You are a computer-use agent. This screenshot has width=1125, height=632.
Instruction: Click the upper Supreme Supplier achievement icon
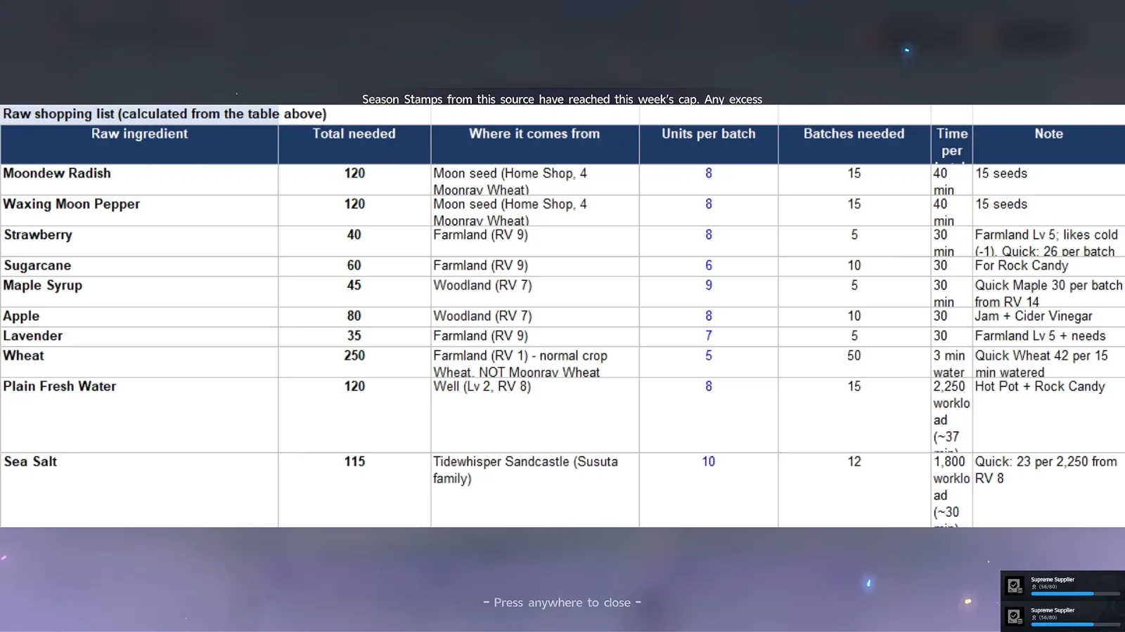[x=1015, y=586]
